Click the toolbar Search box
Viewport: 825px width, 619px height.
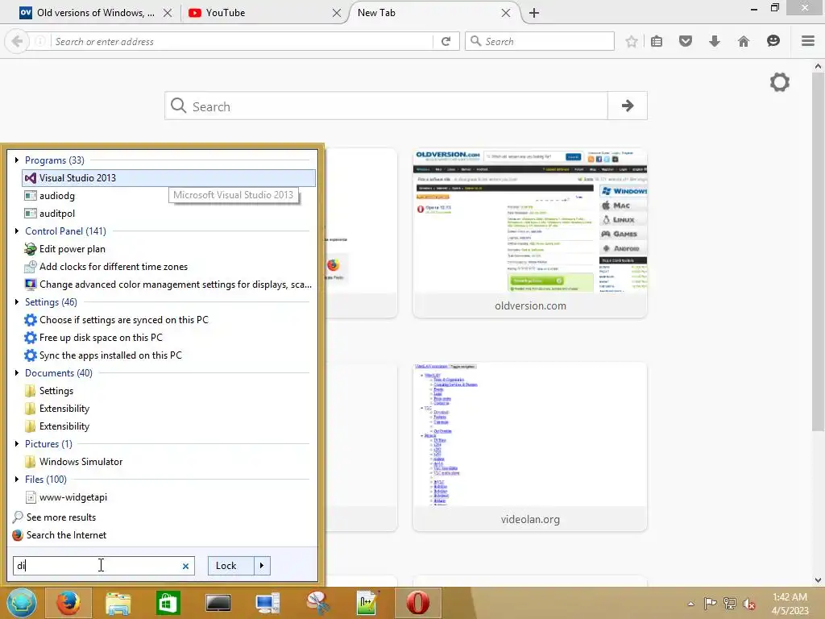pyautogui.click(x=540, y=41)
